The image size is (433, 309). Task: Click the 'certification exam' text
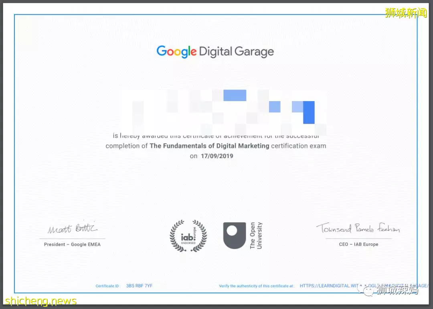coord(299,146)
